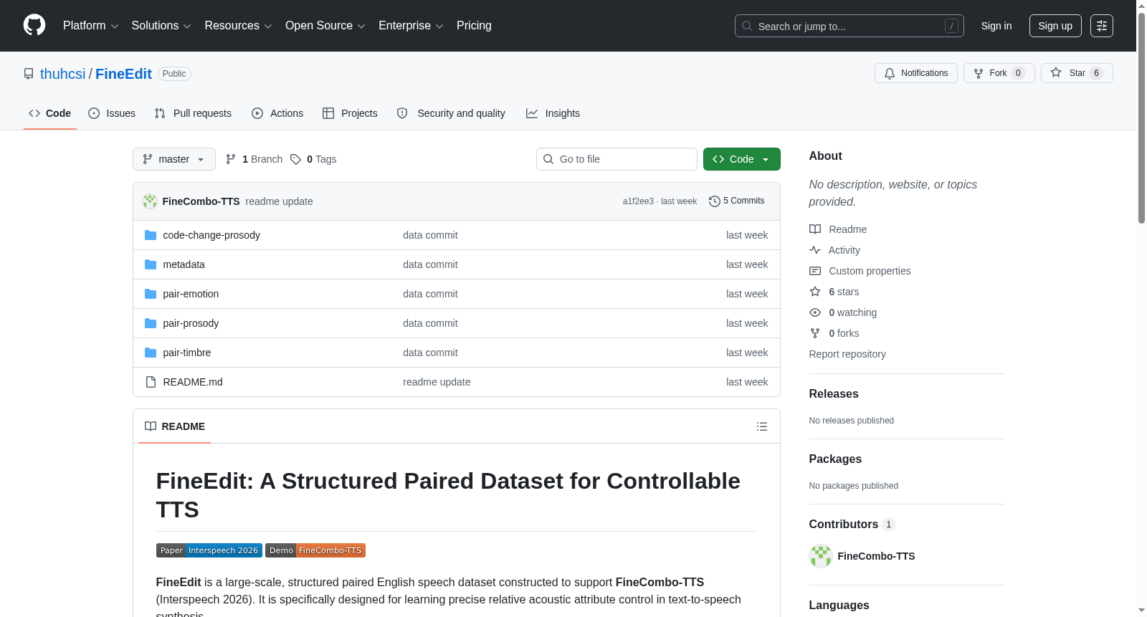Switch to the Issues tab
Image resolution: width=1147 pixels, height=617 pixels.
[x=112, y=113]
